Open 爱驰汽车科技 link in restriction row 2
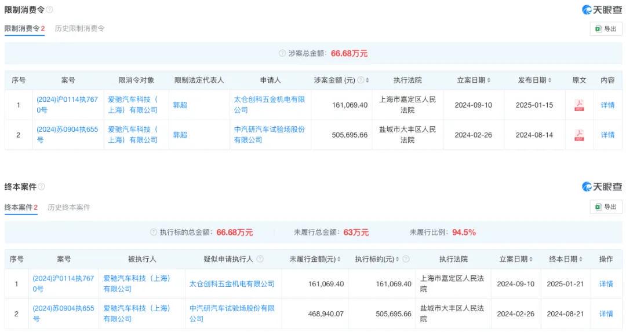 pos(133,135)
